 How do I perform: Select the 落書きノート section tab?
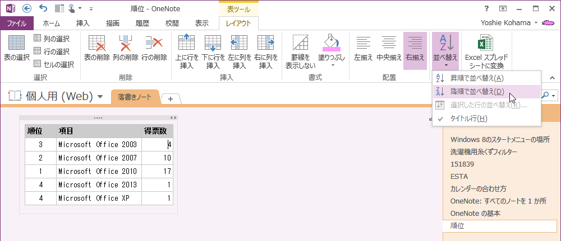pyautogui.click(x=135, y=97)
